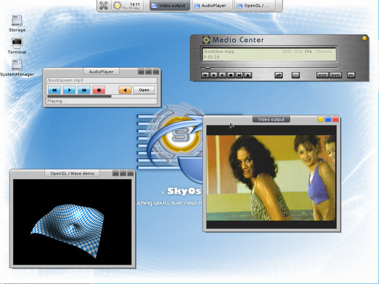
Task: Fast-forward the track in AudioPlayer
Action: point(84,90)
